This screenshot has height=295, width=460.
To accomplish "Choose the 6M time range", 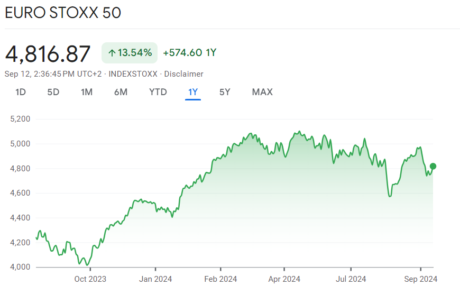I will [121, 92].
